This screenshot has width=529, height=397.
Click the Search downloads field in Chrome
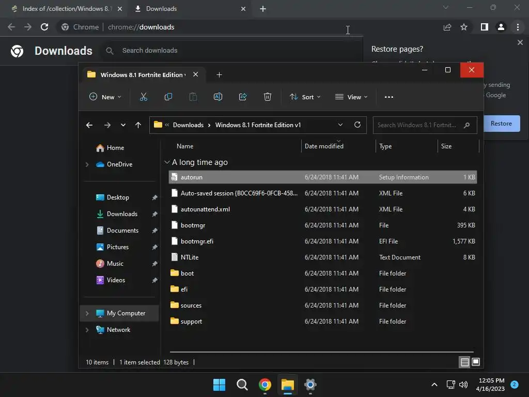(x=233, y=51)
